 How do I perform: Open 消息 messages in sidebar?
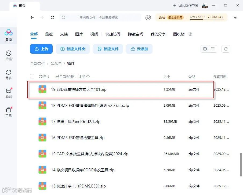coord(9,93)
